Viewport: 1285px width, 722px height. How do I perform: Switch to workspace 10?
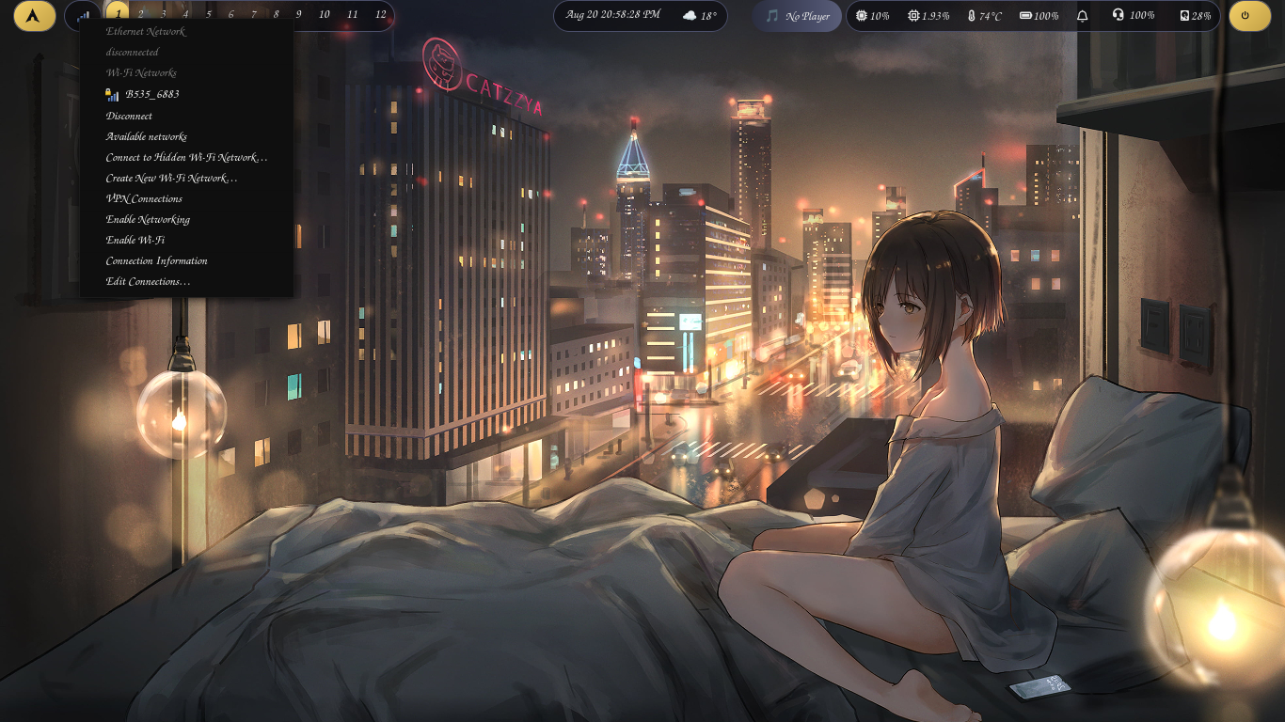325,15
